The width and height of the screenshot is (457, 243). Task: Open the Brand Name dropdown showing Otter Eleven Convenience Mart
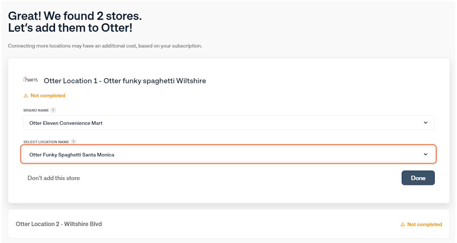[x=229, y=123]
